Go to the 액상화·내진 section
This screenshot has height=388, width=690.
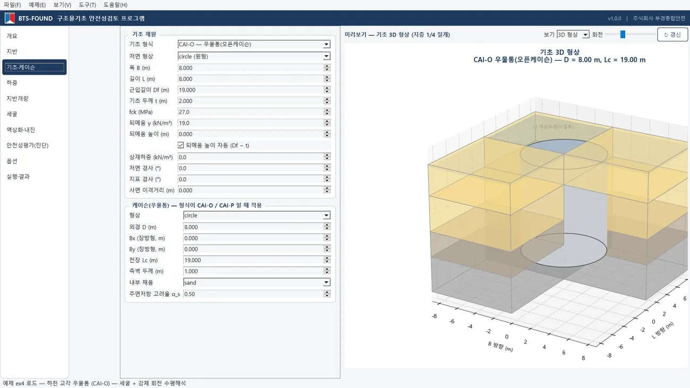[x=34, y=130]
